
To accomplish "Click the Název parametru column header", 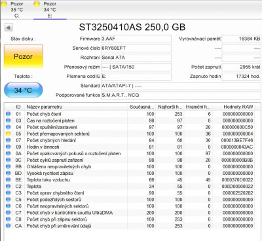I will click(x=76, y=107).
